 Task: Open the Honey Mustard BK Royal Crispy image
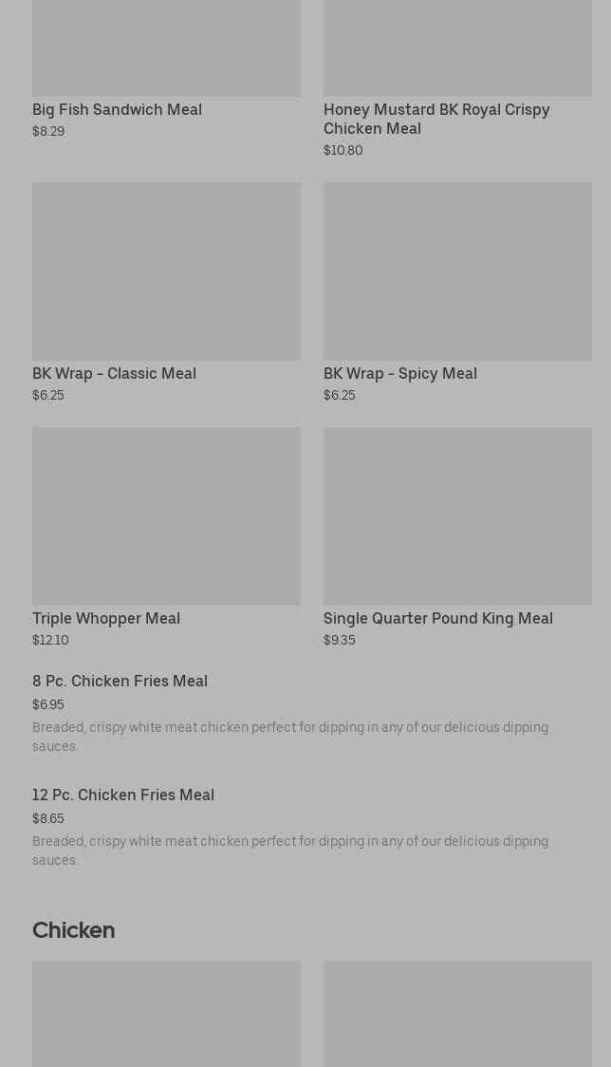point(457,47)
